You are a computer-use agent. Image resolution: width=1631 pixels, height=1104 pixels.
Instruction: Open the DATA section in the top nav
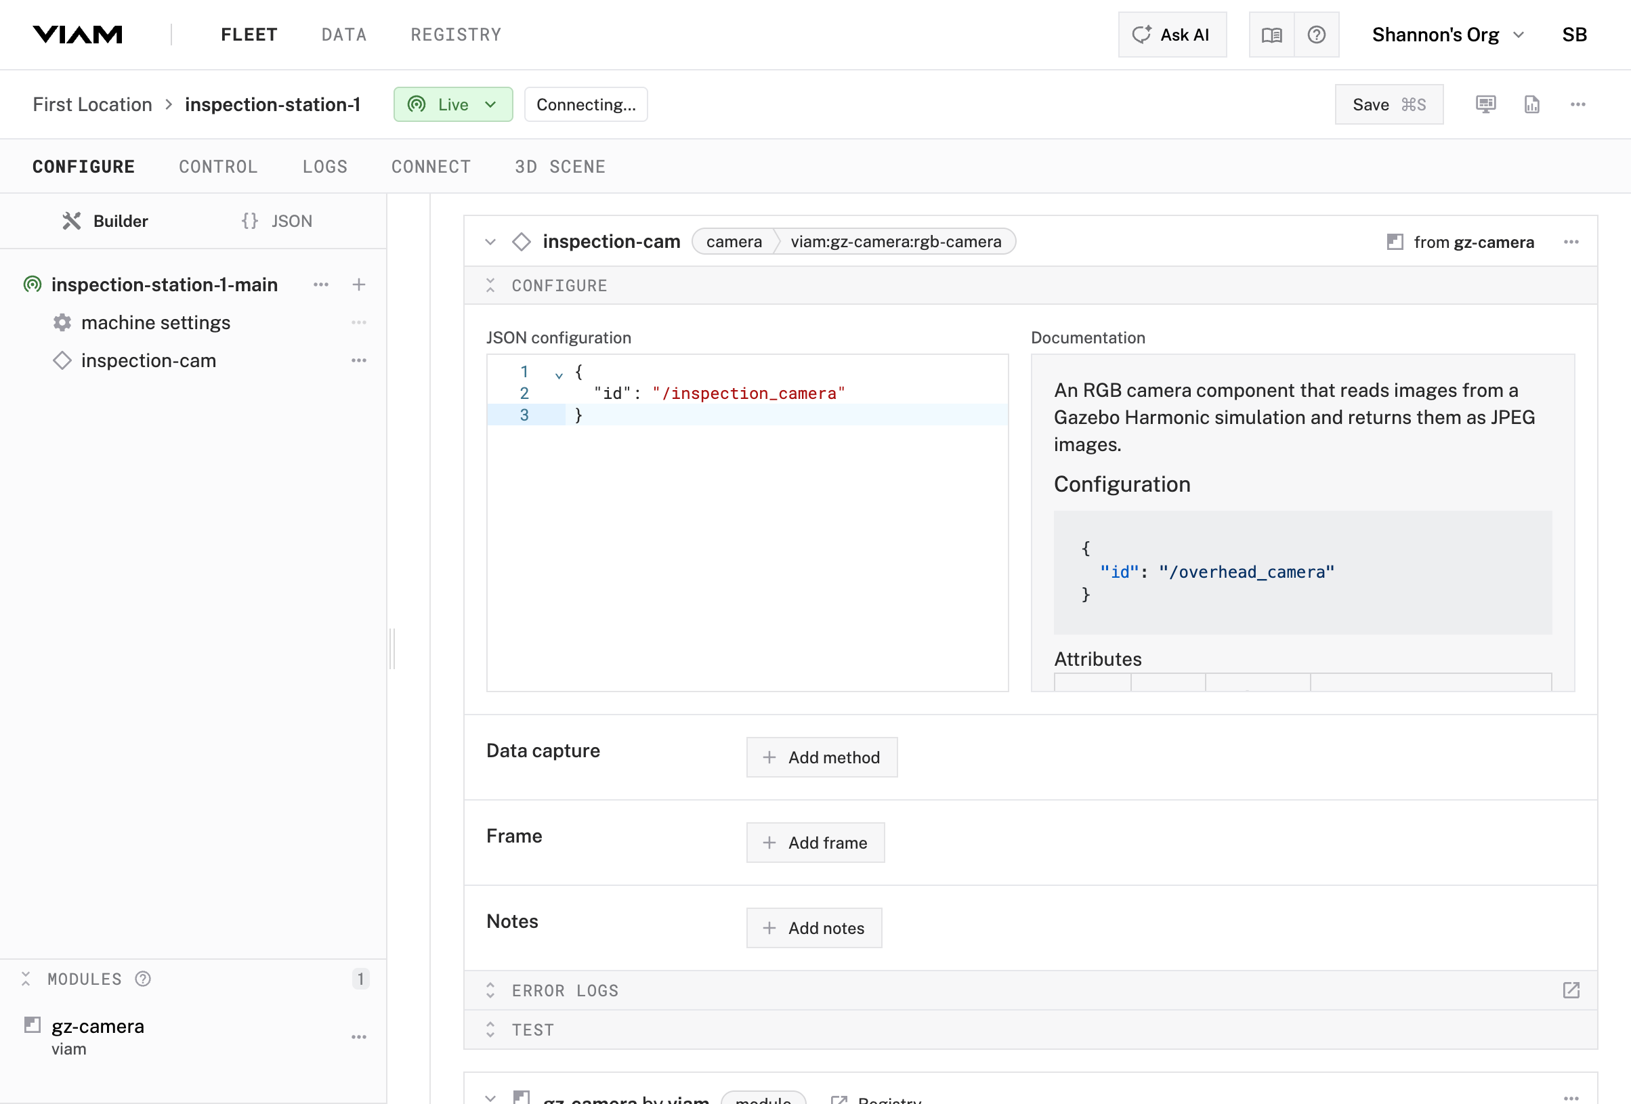coord(344,35)
